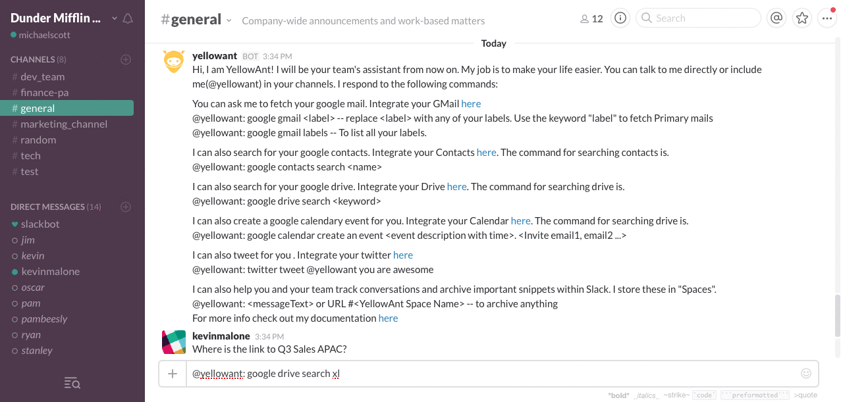
Task: Open the marketing_channel channel
Action: [x=63, y=124]
